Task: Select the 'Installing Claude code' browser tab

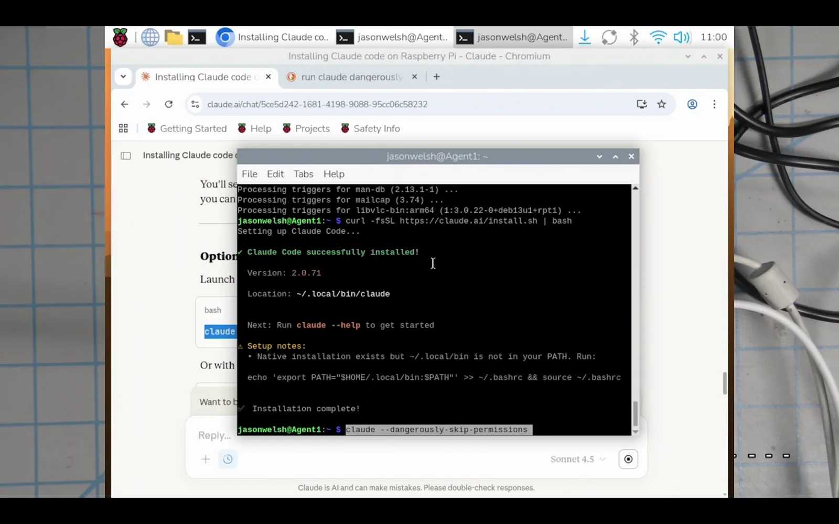Action: click(207, 77)
